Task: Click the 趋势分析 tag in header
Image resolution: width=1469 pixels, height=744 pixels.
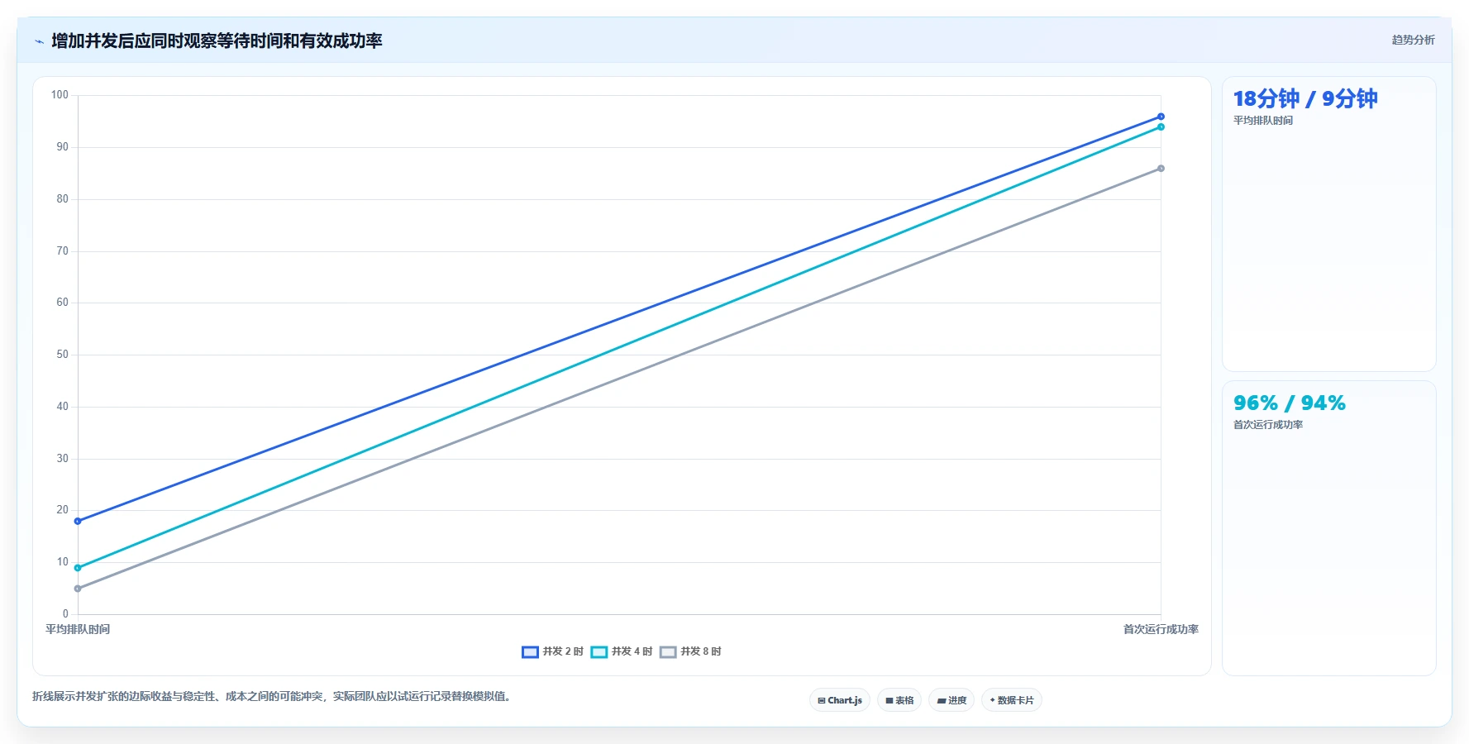Action: (1413, 40)
